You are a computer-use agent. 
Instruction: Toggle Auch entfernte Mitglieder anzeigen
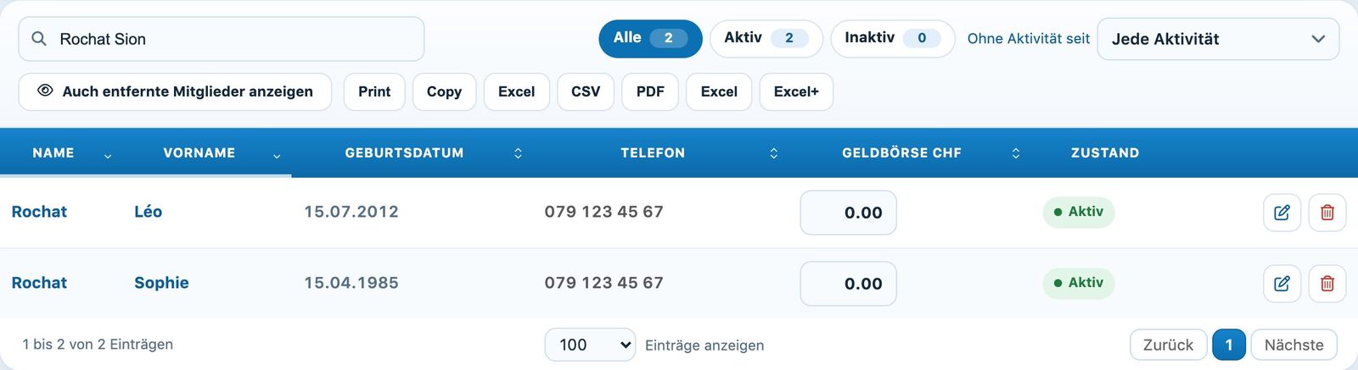tap(175, 91)
